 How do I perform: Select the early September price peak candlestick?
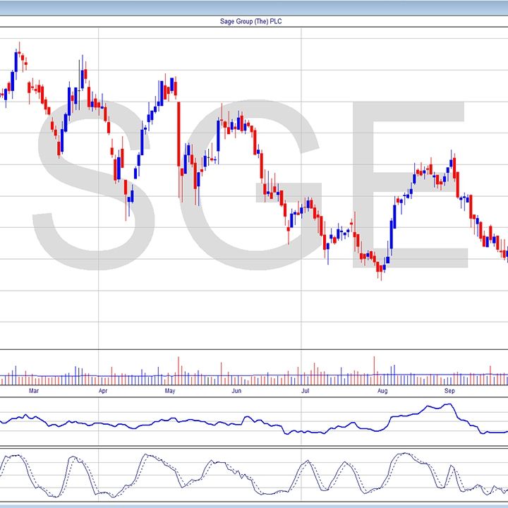pos(452,162)
